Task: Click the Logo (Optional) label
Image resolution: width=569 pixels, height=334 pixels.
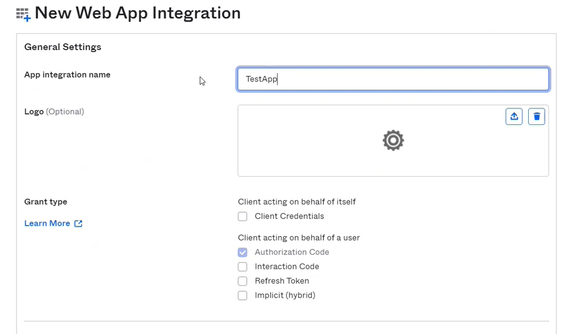Action: click(x=54, y=112)
